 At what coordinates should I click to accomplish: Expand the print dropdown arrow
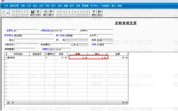pyautogui.click(x=8, y=13)
